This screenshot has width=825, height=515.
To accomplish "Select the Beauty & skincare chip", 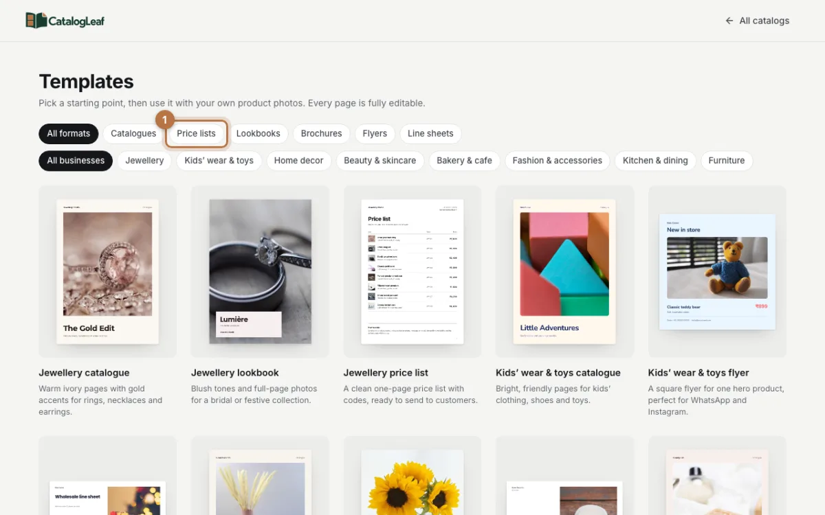I will point(380,161).
